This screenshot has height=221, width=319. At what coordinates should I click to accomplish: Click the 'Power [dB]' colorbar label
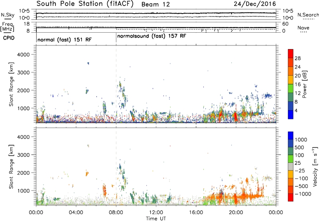tap(305, 84)
